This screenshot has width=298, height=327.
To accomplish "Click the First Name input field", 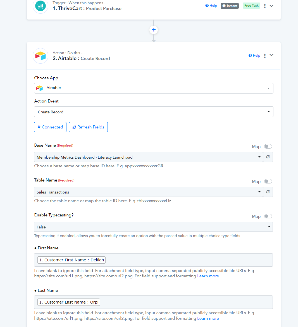I will coord(154,260).
